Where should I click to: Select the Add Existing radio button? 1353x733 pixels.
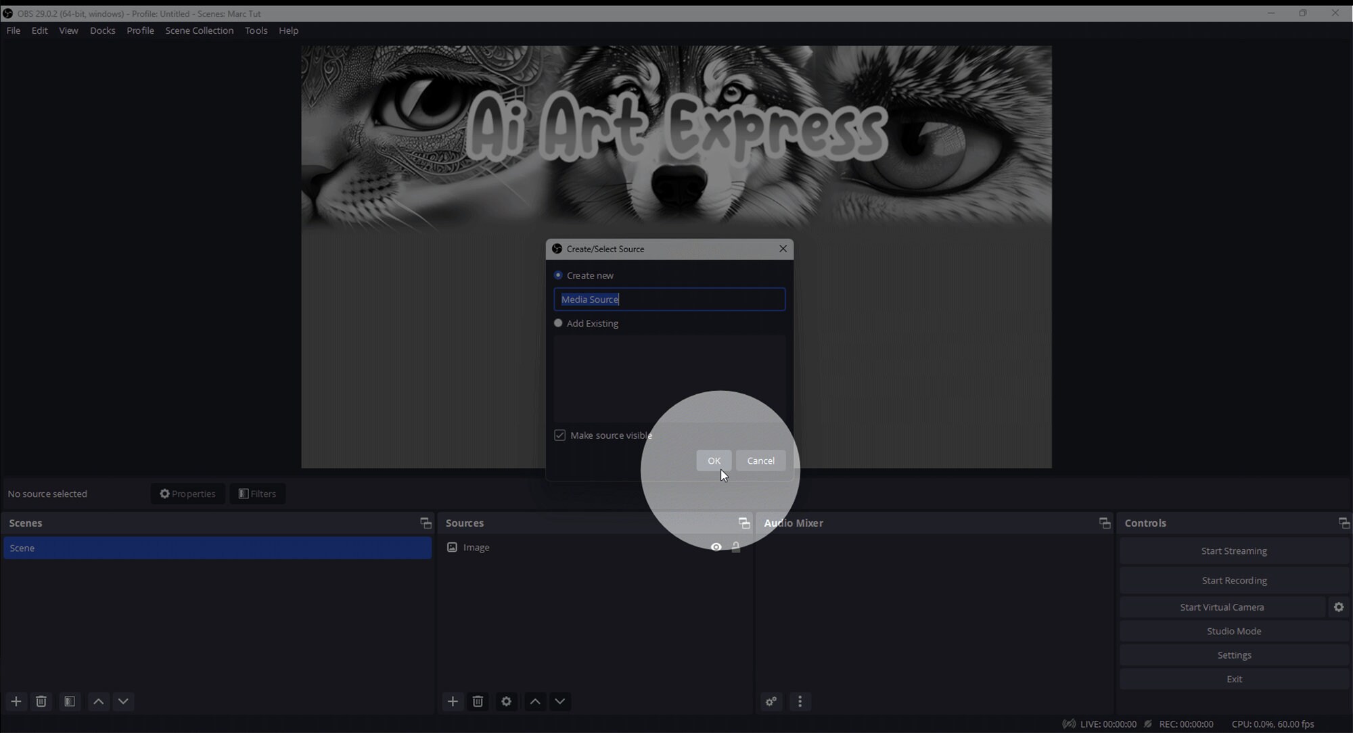point(558,323)
